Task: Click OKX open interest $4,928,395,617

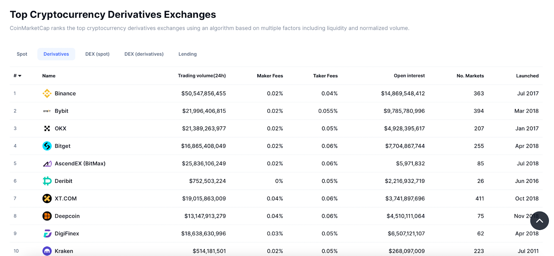Action: click(x=404, y=129)
